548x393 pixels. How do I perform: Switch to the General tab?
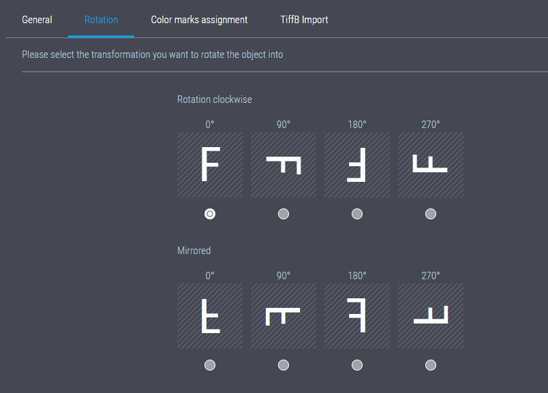pyautogui.click(x=37, y=19)
